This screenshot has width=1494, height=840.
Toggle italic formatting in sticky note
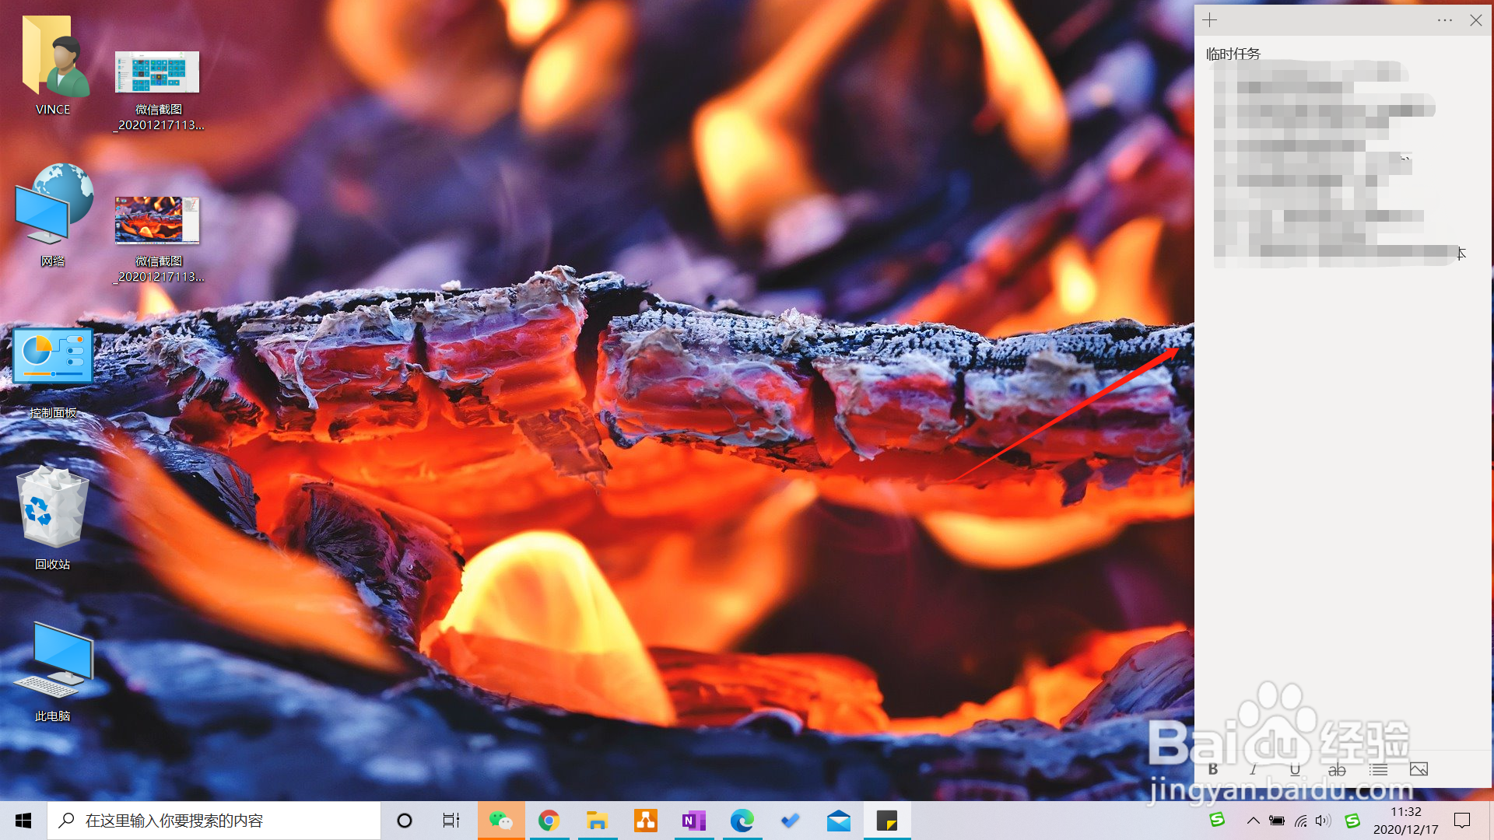pyautogui.click(x=1253, y=769)
